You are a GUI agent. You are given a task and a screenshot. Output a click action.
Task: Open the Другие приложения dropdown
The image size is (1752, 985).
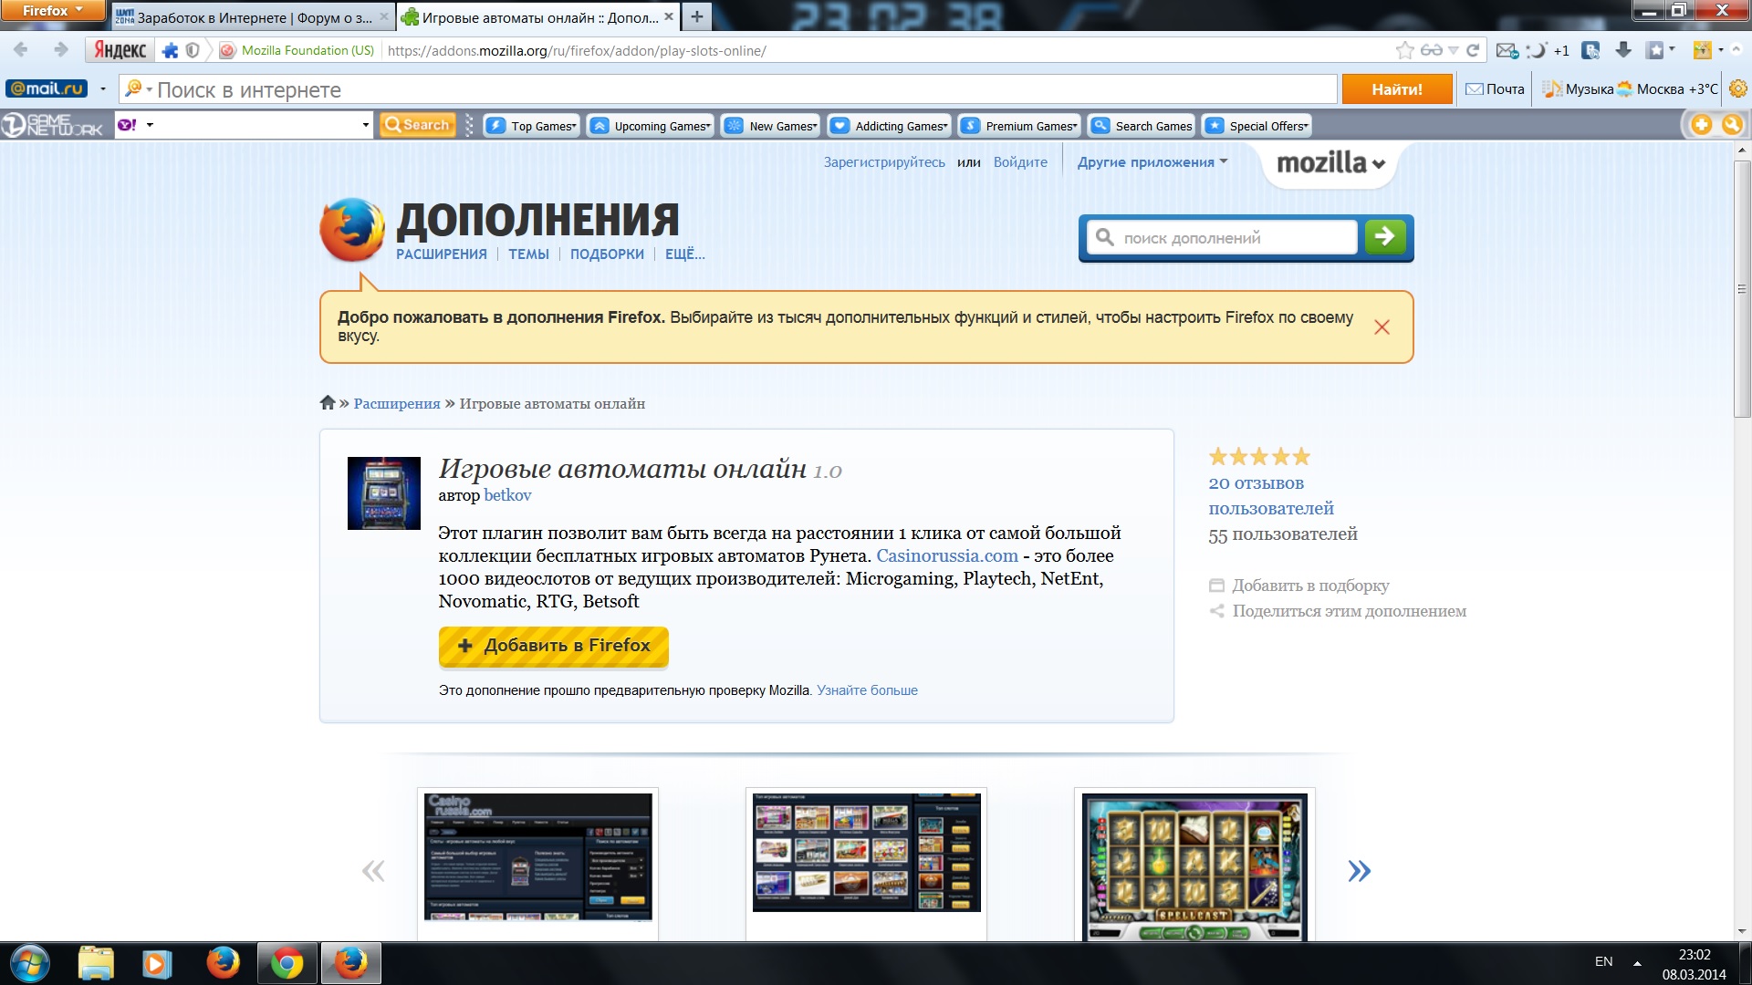click(1152, 162)
